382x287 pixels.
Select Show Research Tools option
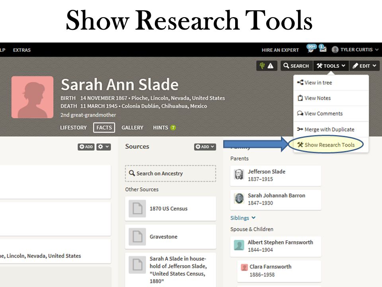pos(331,145)
